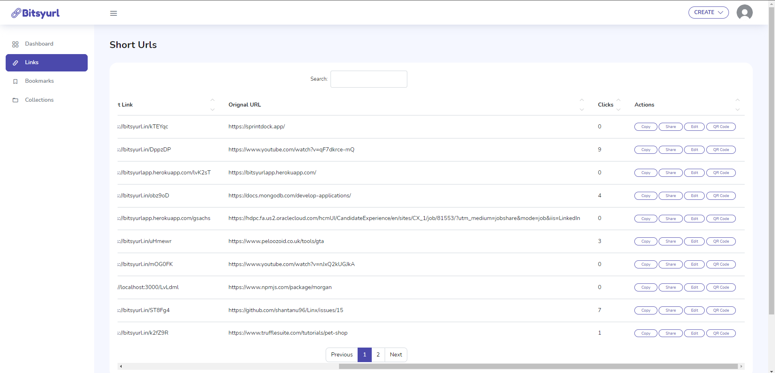Show QR Code for obz9oD link

click(x=721, y=196)
